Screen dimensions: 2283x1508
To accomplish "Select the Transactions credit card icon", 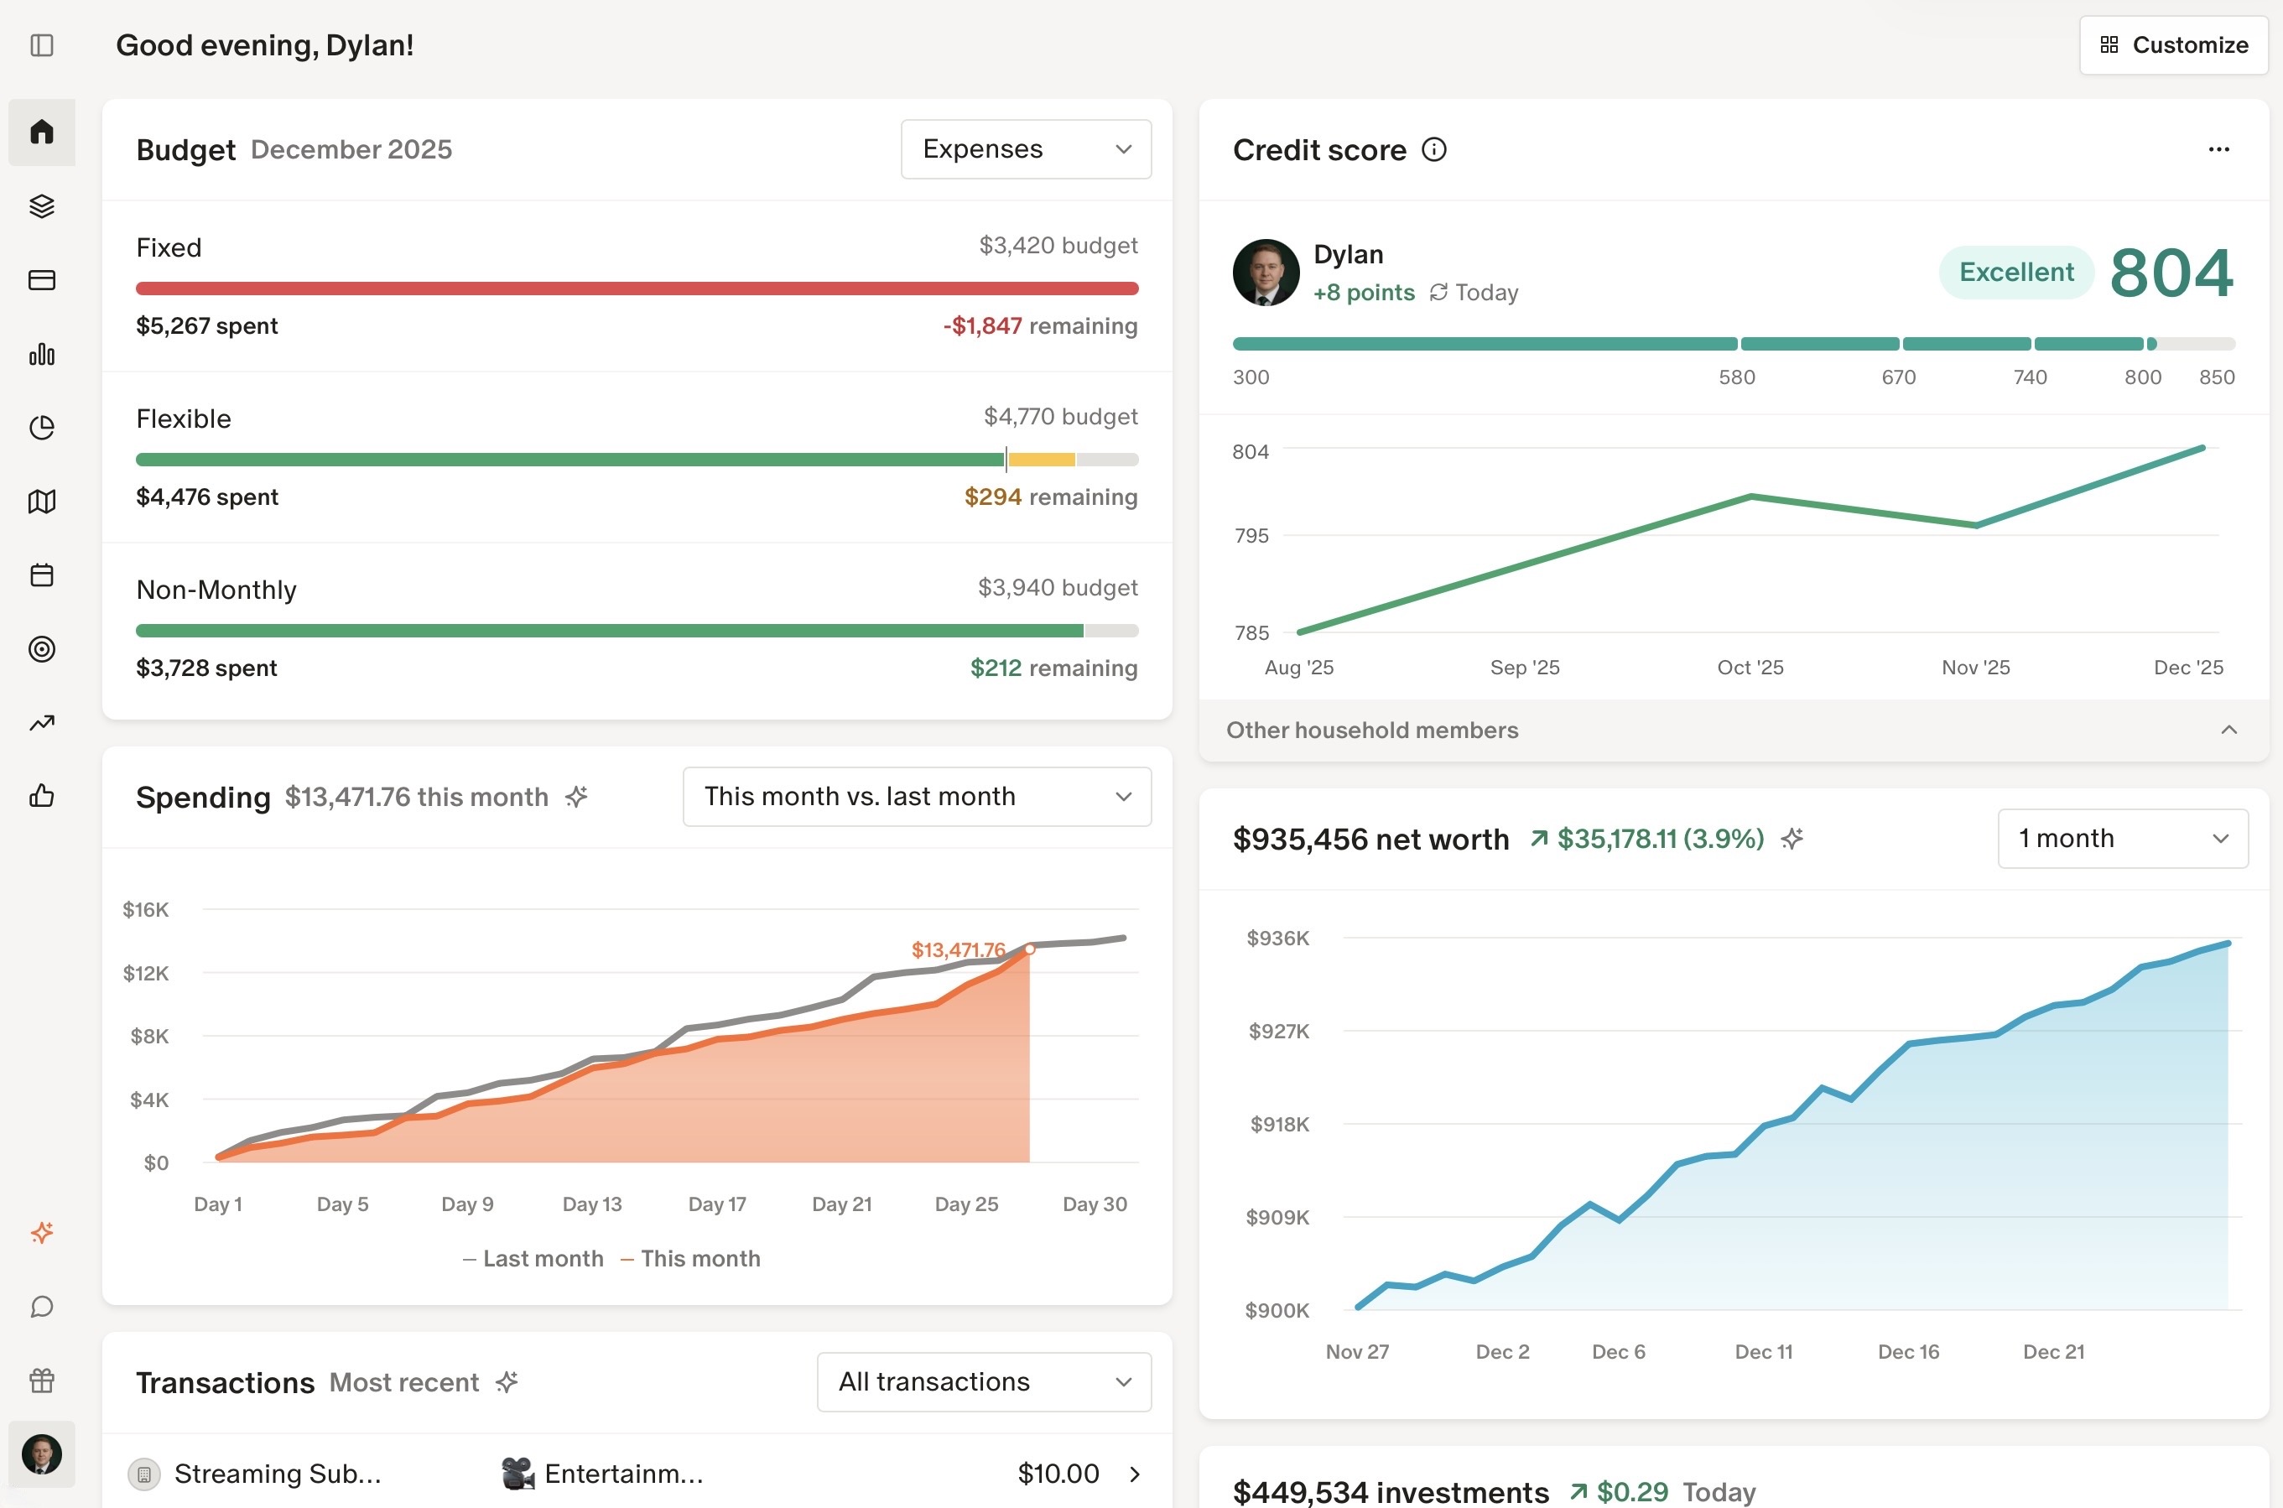I will (x=42, y=280).
